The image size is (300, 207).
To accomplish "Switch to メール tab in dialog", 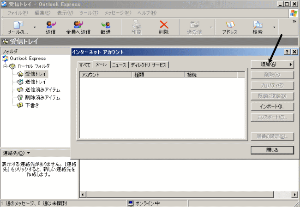I will tap(101, 65).
